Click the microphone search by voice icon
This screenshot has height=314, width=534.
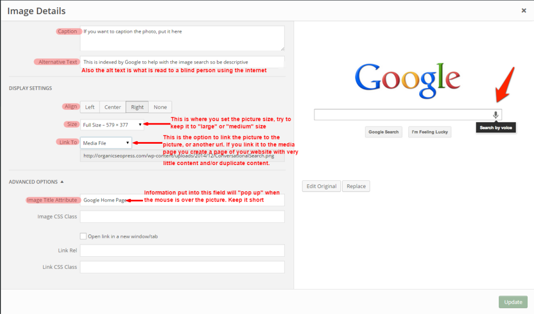coord(495,115)
